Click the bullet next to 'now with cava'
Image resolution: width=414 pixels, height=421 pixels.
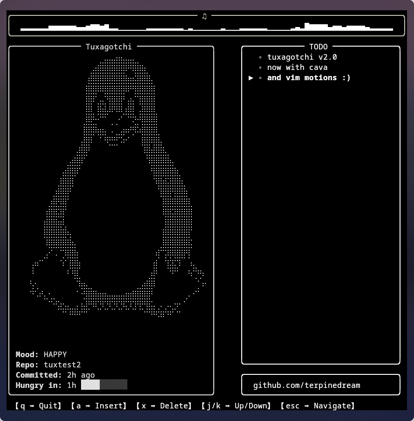tap(260, 68)
